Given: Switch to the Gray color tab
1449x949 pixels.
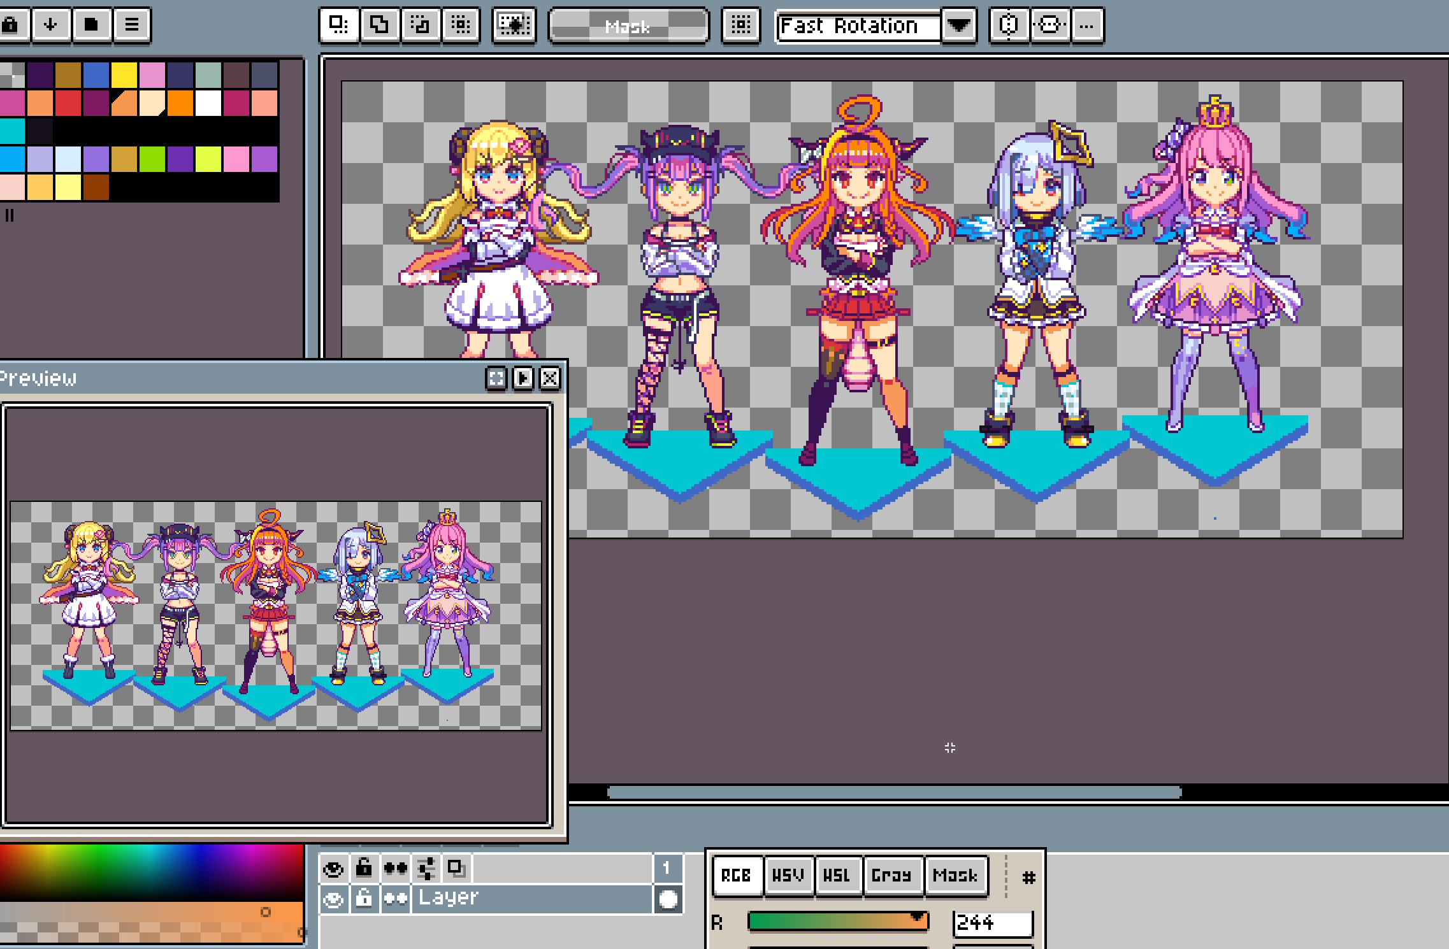Looking at the screenshot, I should 891,876.
